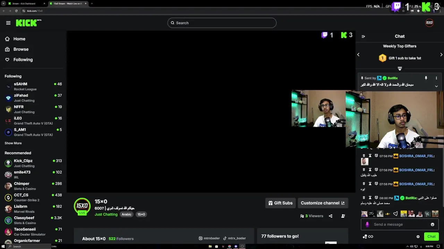Open a new browser tab
This screenshot has height=249, width=444.
(x=92, y=3)
